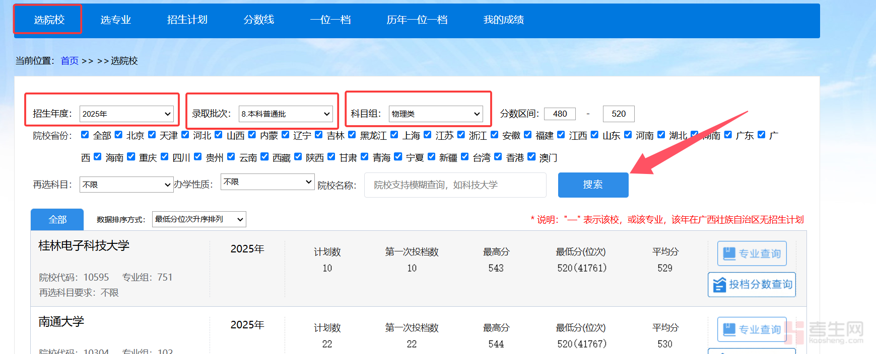876x354 pixels.
Task: Click the lowest score value 520(41761)
Action: 581,268
